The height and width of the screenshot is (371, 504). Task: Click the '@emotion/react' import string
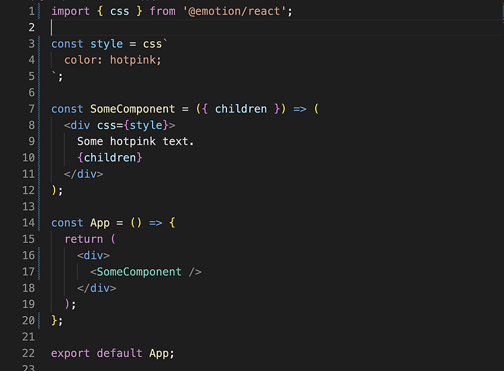coord(235,11)
